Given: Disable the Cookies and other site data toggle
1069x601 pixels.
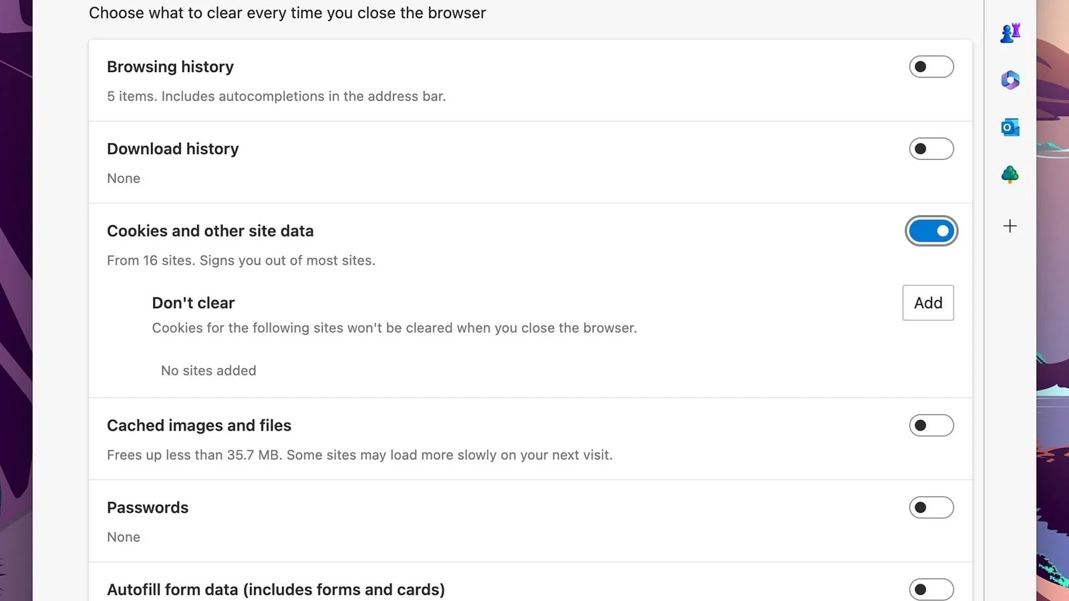Looking at the screenshot, I should tap(931, 230).
